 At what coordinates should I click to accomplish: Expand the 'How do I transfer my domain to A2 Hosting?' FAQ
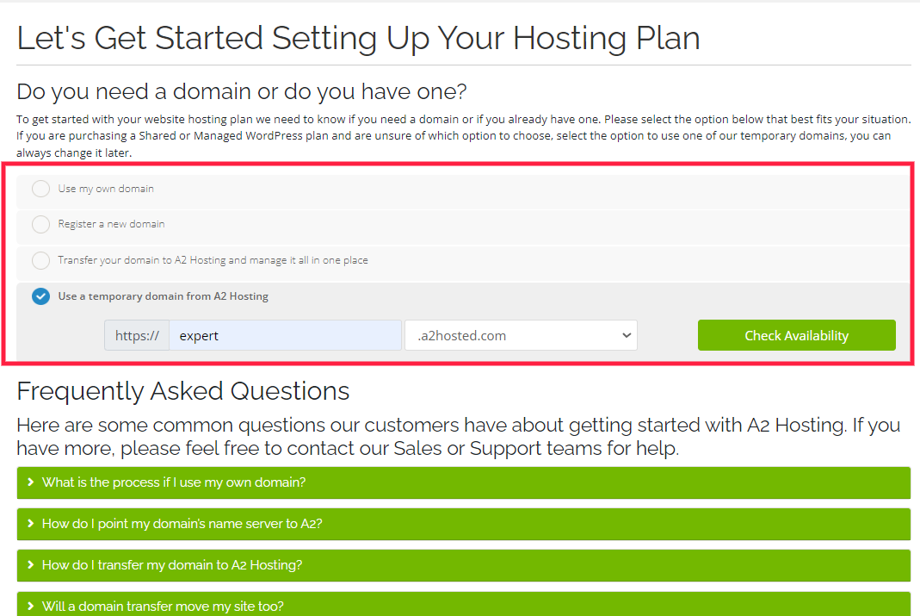[x=464, y=565]
